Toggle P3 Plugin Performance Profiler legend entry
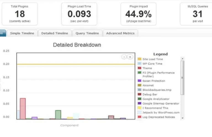The image size is (212, 137). (x=139, y=73)
